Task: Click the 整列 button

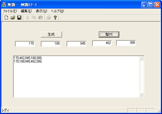Action: point(109,34)
